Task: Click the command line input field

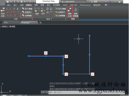Action: (87, 92)
